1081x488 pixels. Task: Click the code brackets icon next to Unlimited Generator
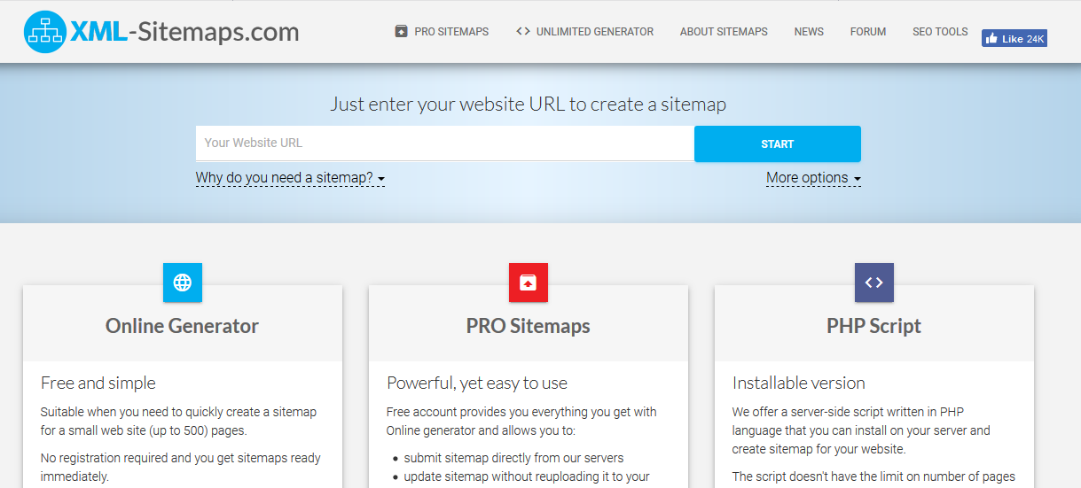point(522,31)
